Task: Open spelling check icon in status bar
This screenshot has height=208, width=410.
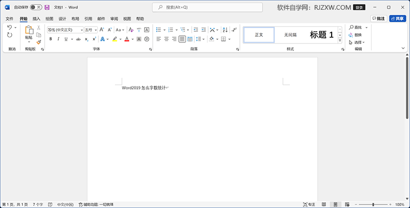Action: point(50,204)
